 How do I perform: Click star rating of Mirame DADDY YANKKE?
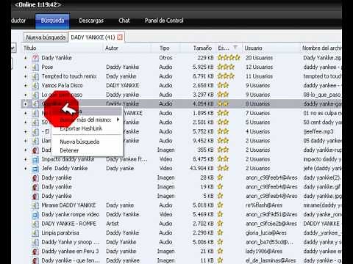pos(220,205)
